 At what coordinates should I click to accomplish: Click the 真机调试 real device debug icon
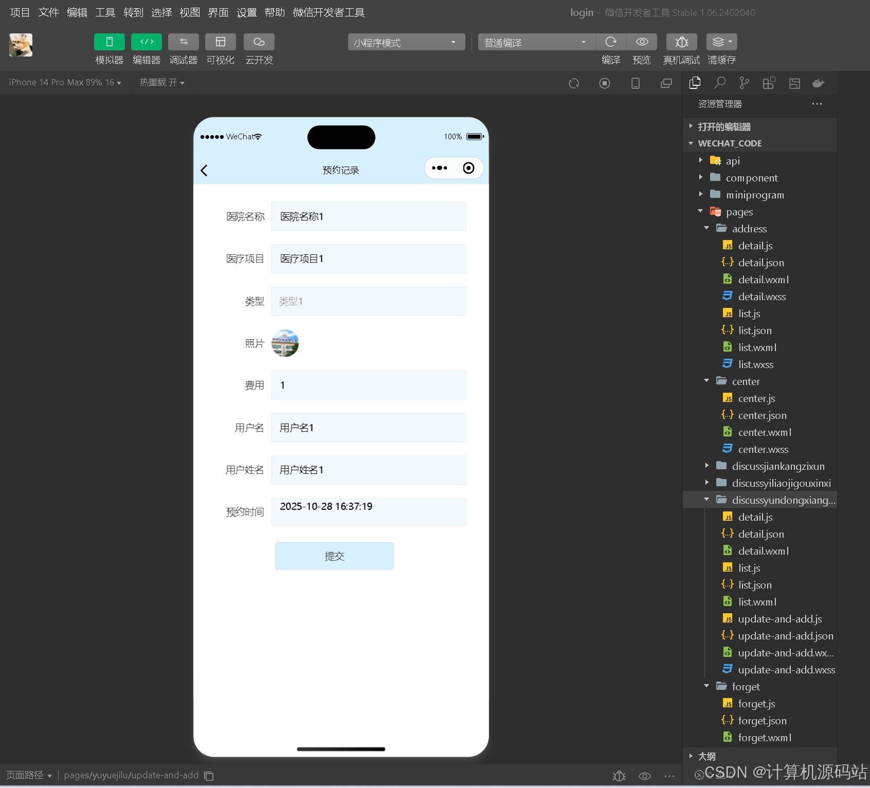coord(682,42)
